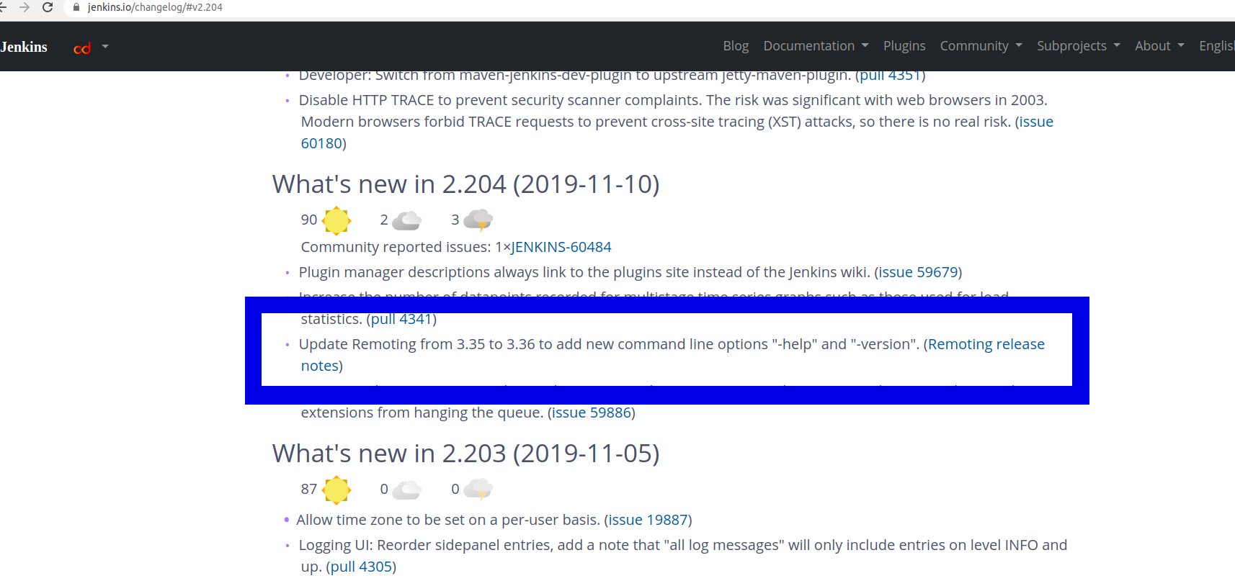
Task: Click the sunny weather icon for 2.203
Action: [336, 489]
